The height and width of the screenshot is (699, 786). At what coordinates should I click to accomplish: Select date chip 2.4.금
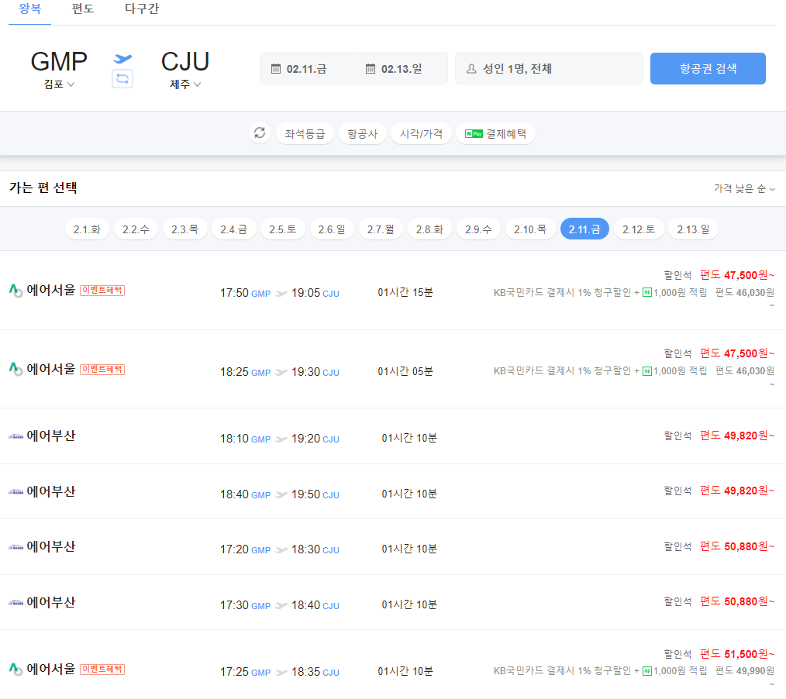[233, 229]
